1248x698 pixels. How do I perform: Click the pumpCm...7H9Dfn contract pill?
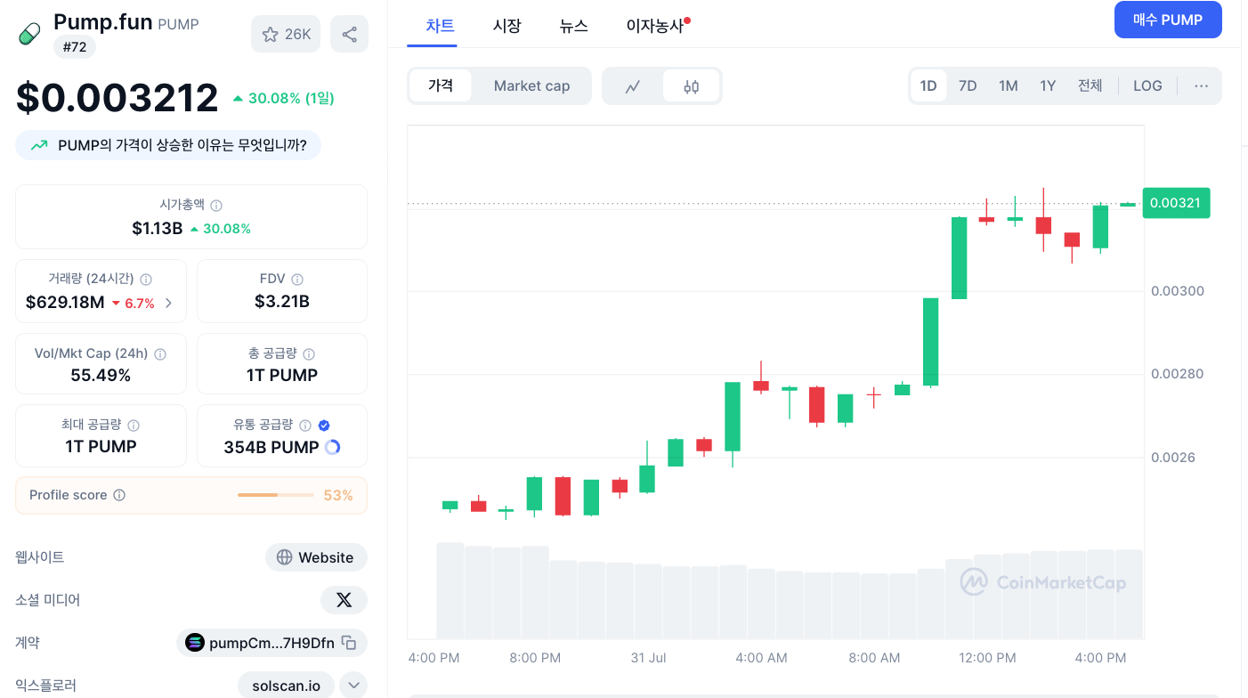(x=271, y=643)
